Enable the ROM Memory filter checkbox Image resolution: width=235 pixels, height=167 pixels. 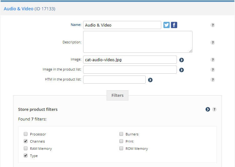[x=121, y=148]
